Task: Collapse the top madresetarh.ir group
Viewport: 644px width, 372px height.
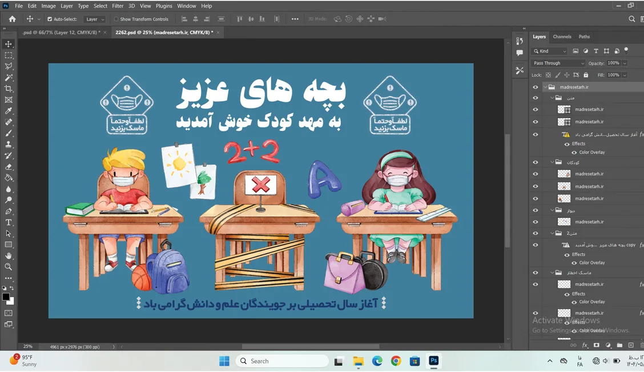Action: point(545,87)
